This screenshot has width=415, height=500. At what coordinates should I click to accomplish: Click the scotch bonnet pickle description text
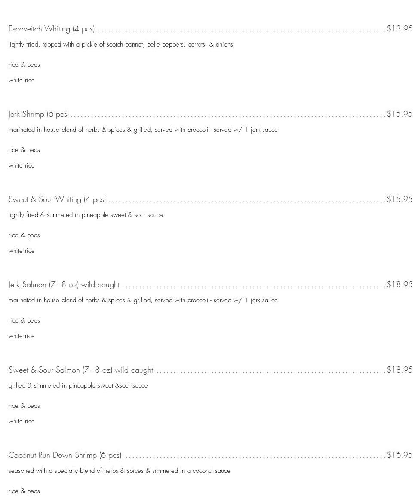[x=120, y=44]
